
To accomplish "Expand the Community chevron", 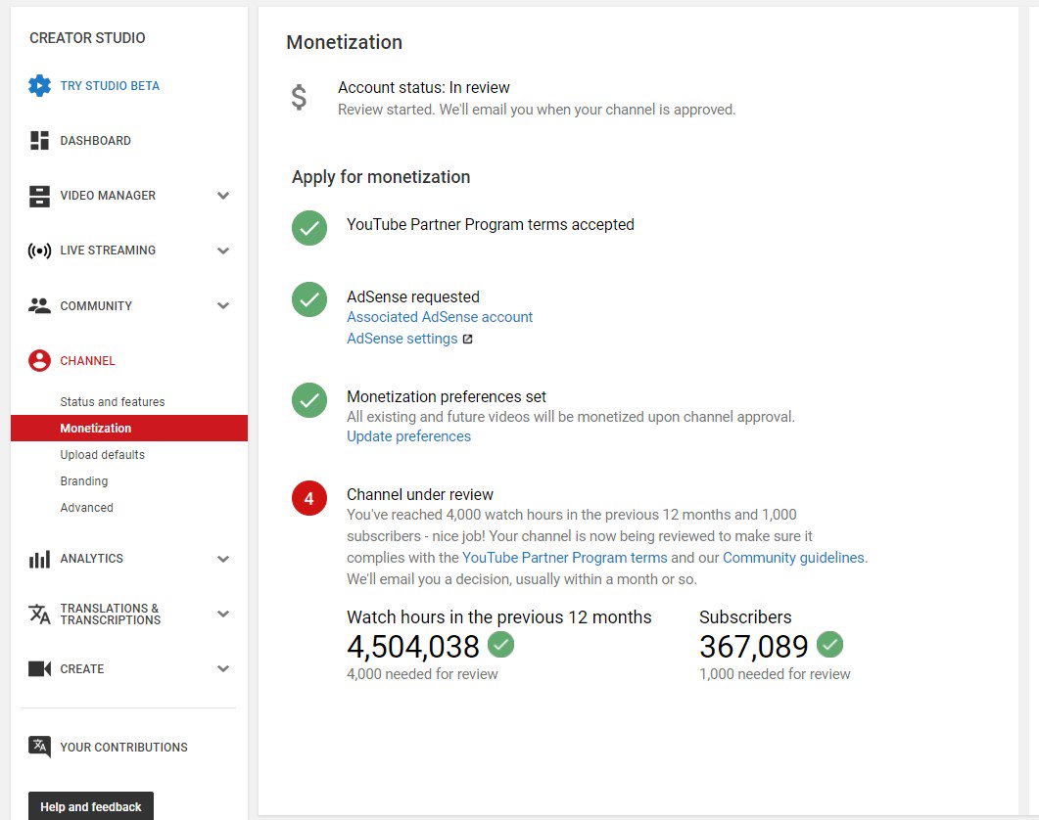I will coord(223,305).
